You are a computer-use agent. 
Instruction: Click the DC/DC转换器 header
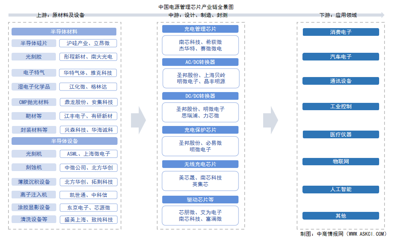click(x=200, y=96)
